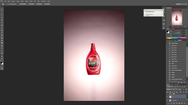Image resolution: width=188 pixels, height=105 pixels.
Task: Open Hand tool preset picker arrow
Action: pyautogui.click(x=5, y=4)
